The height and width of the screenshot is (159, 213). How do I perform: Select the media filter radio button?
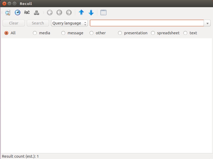tap(35, 33)
